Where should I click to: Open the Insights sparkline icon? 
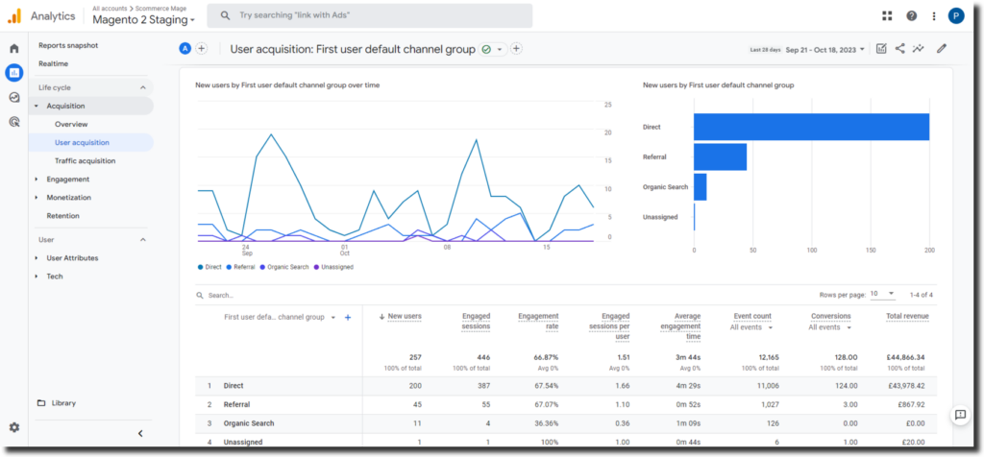(920, 48)
